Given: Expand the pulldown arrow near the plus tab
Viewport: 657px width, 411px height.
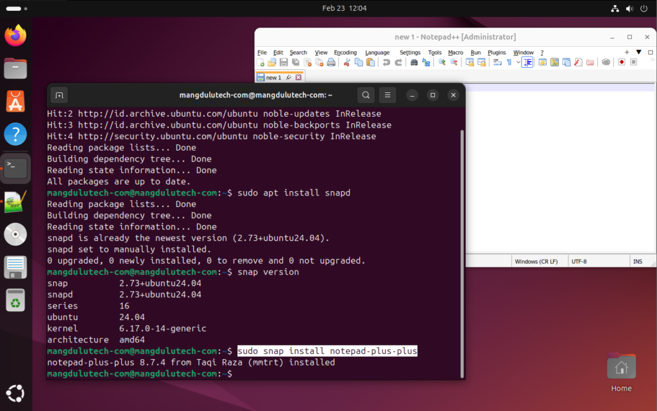Looking at the screenshot, I should (638, 52).
